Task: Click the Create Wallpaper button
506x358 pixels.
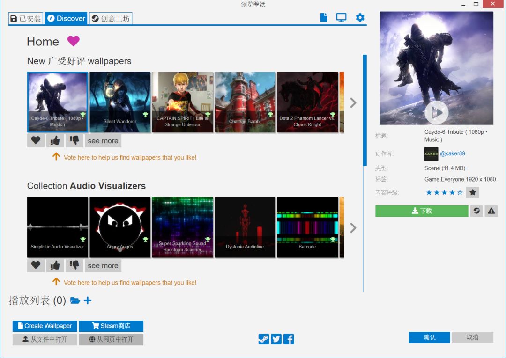Action: 45,326
